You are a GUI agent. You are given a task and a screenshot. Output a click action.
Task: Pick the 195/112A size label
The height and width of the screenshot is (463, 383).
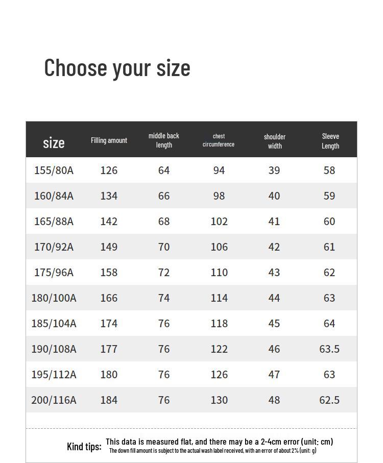54,375
